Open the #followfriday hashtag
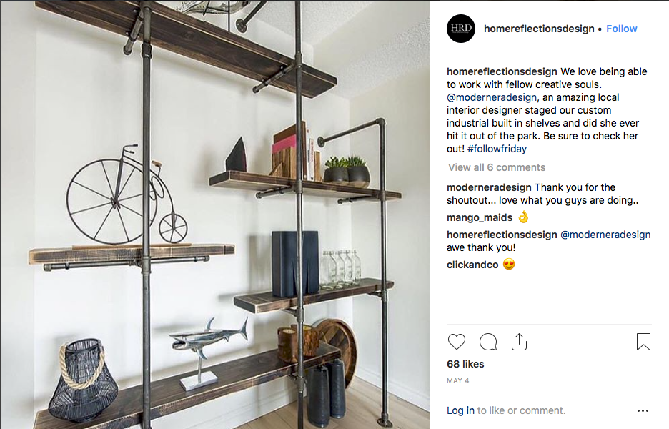 pos(497,149)
